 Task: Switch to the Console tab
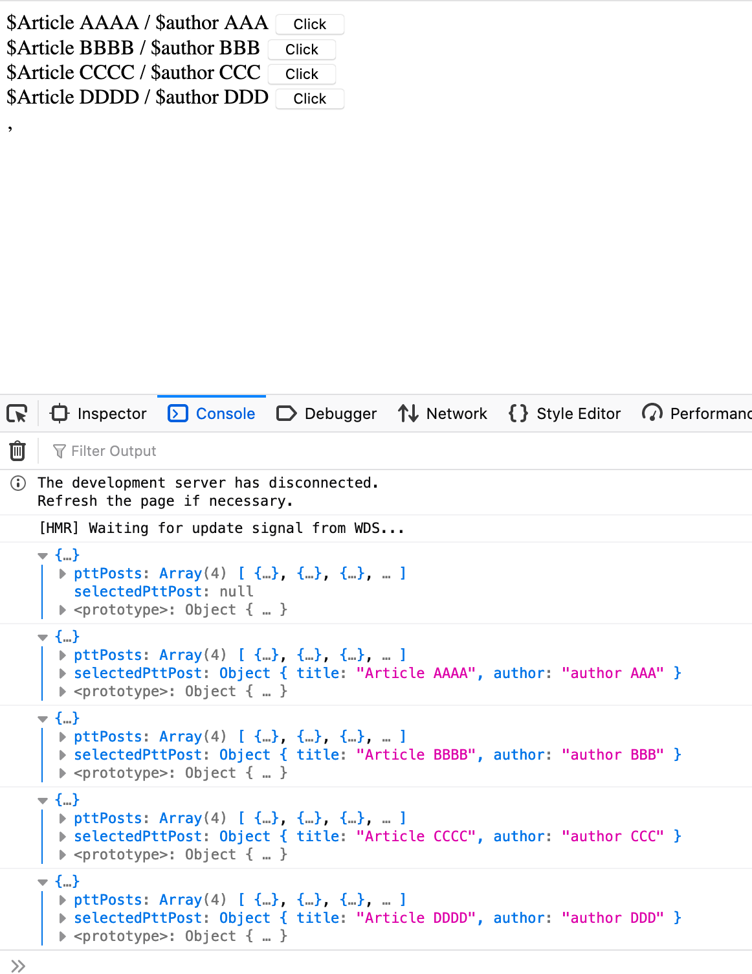tap(225, 413)
